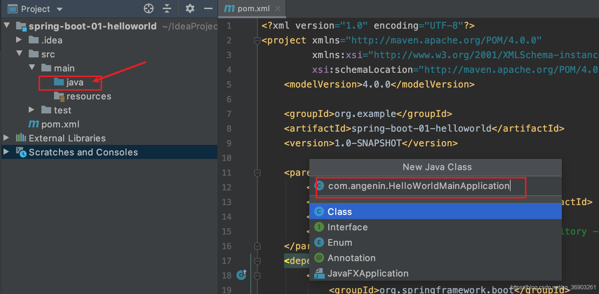Click the Collapse All icon in Project panel

coord(167,8)
